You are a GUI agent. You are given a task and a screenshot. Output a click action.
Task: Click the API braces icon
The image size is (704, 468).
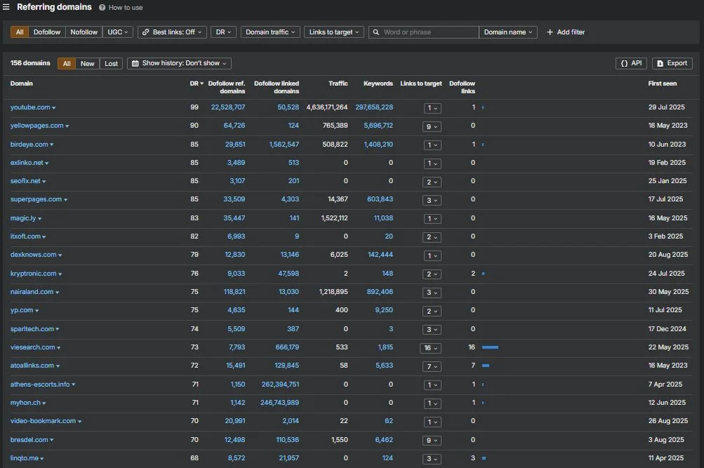coord(624,63)
